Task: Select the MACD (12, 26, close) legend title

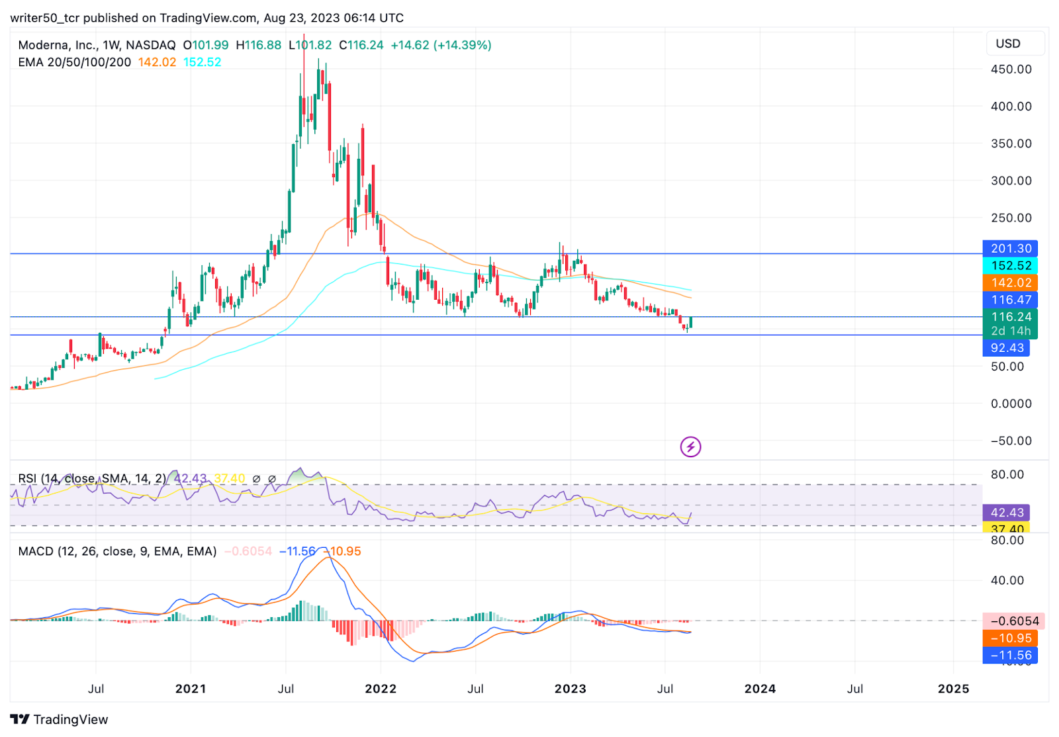Action: 117,551
